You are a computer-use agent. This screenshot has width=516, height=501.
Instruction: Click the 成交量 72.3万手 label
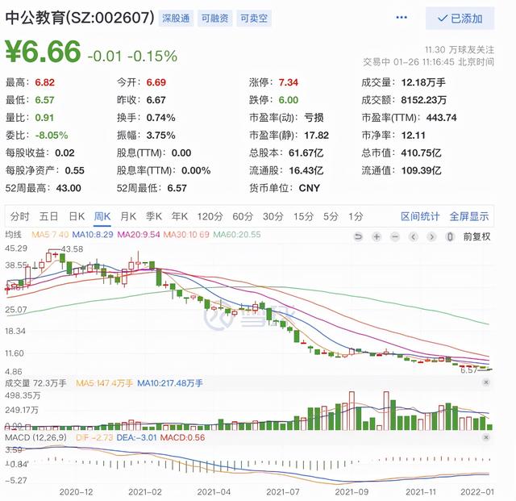point(35,383)
